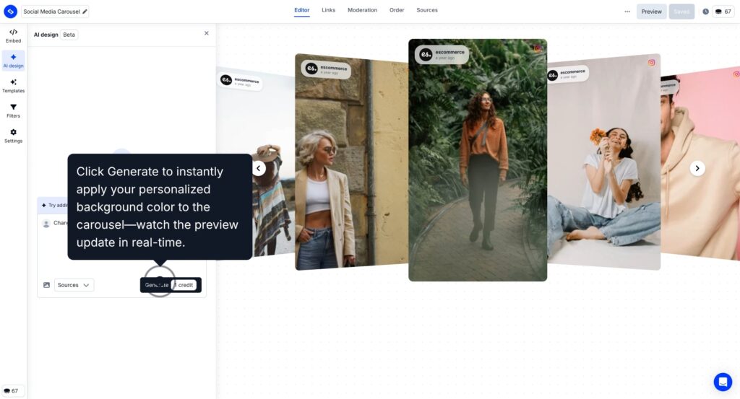The width and height of the screenshot is (740, 399).
Task: Open the Embed panel in the sidebar
Action: click(13, 36)
